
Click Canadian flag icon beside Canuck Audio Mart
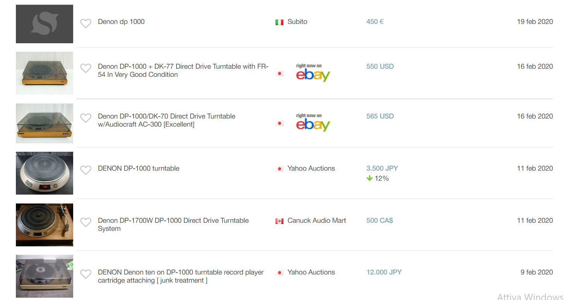[x=279, y=221]
